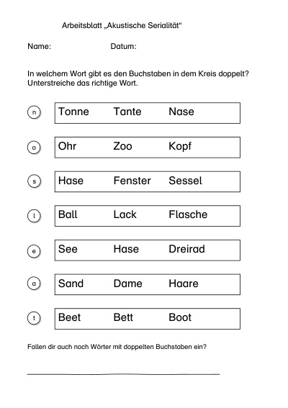Select the word See
288x408 pixels.
coord(68,249)
